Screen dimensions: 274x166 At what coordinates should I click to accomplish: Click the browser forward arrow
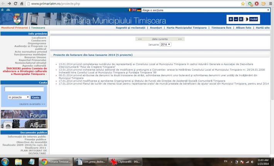pyautogui.click(x=9, y=3)
